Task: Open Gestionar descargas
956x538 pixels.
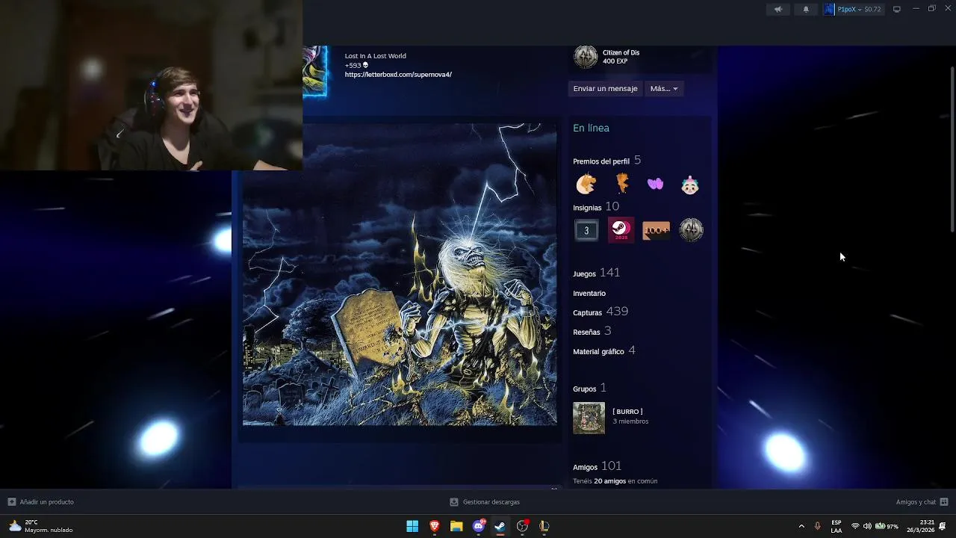Action: tap(485, 502)
